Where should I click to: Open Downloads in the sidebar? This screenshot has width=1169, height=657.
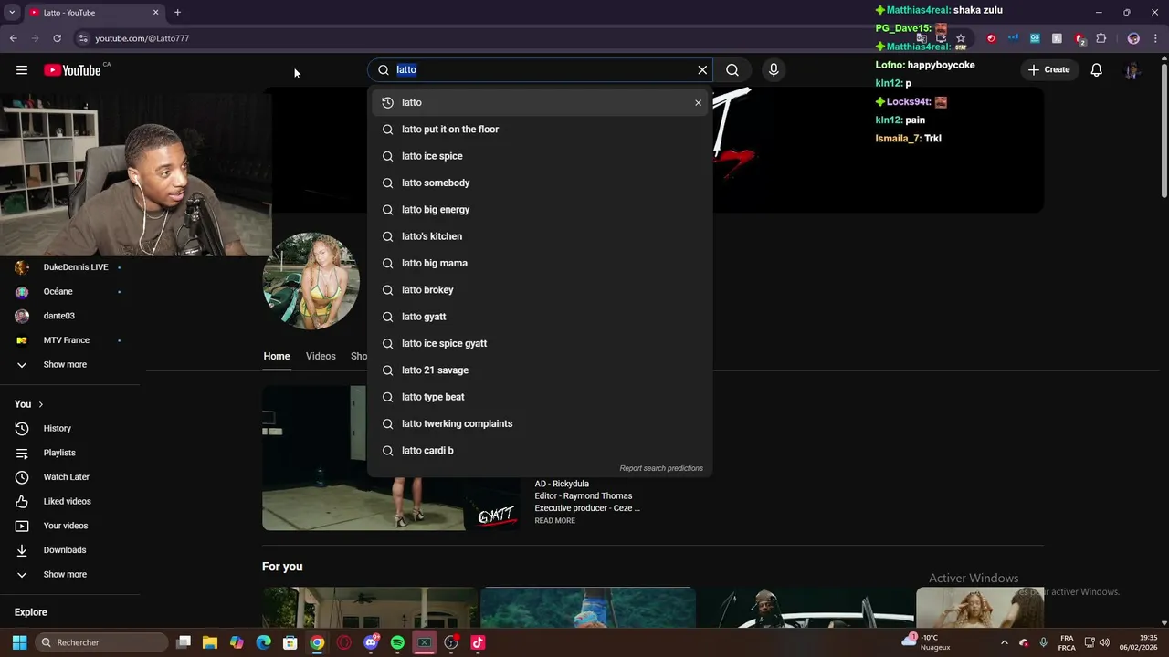coord(70,550)
